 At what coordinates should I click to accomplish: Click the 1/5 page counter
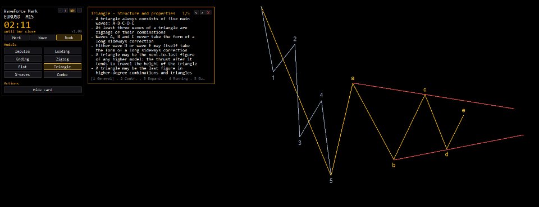coord(186,13)
